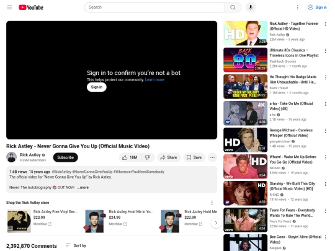Screen dimensions: 335x251
Task: Open Together Forever video thumbnail
Action: pyautogui.click(x=245, y=33)
